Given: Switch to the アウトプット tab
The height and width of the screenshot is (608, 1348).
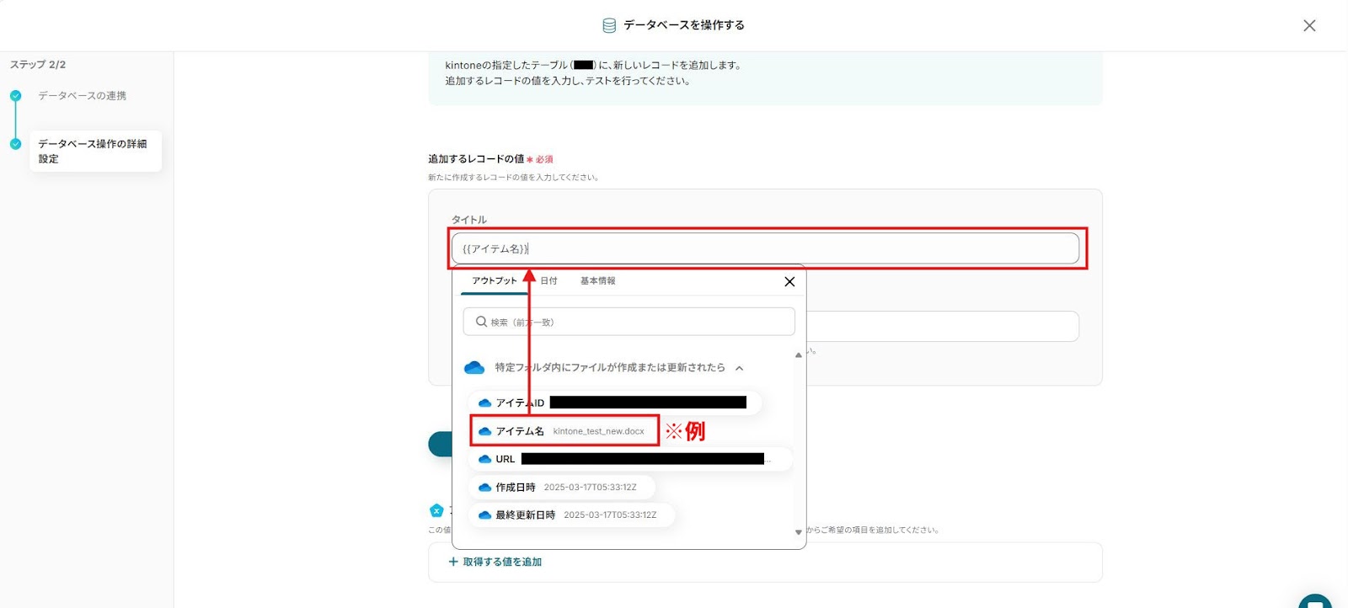Looking at the screenshot, I should (x=495, y=280).
